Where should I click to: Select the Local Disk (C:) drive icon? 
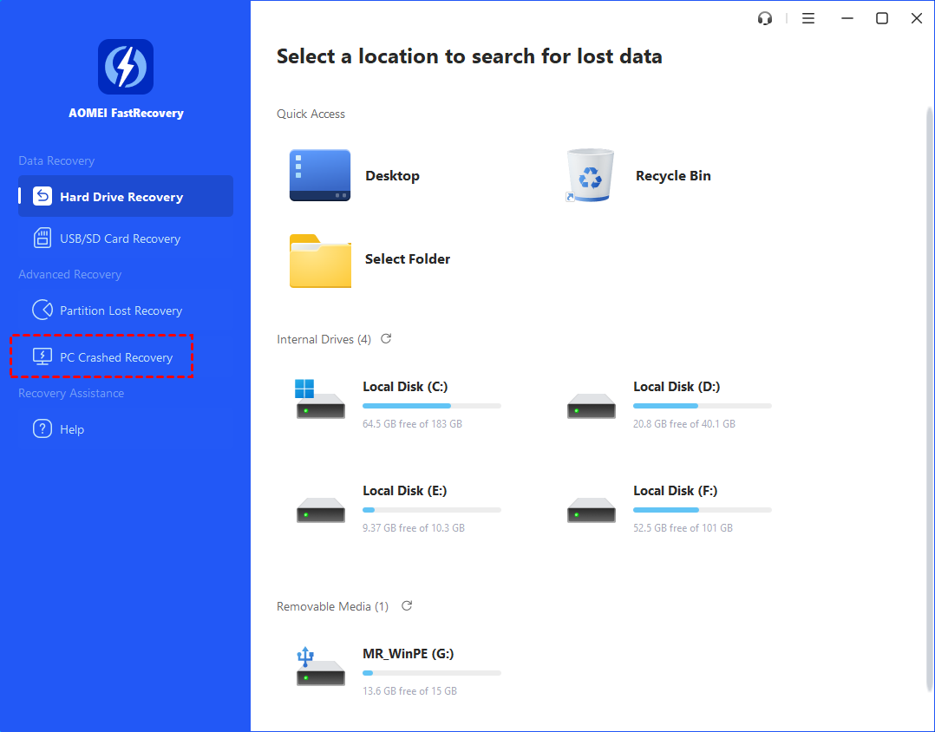coord(320,399)
